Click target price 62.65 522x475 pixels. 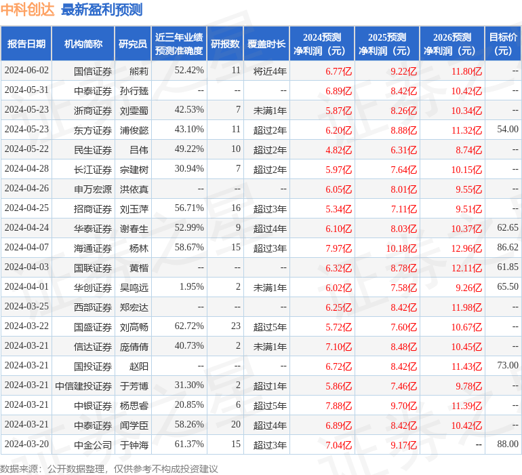pos(508,228)
